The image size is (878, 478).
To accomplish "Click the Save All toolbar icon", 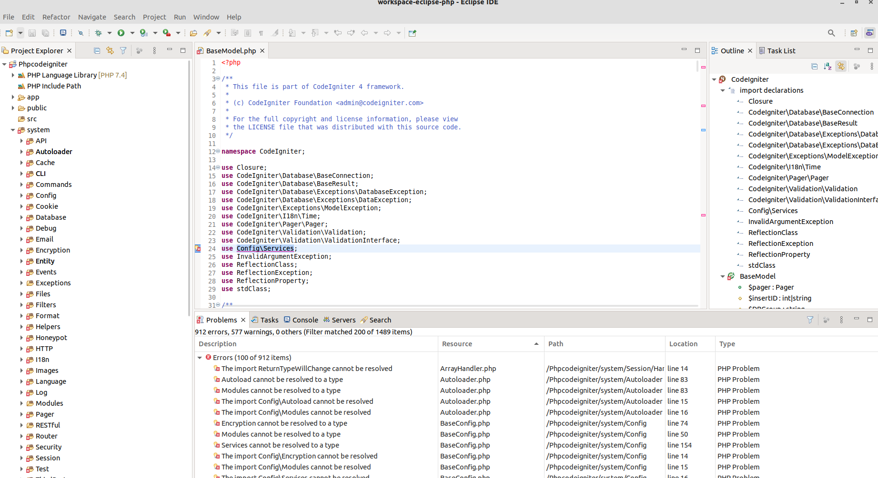I will [45, 33].
